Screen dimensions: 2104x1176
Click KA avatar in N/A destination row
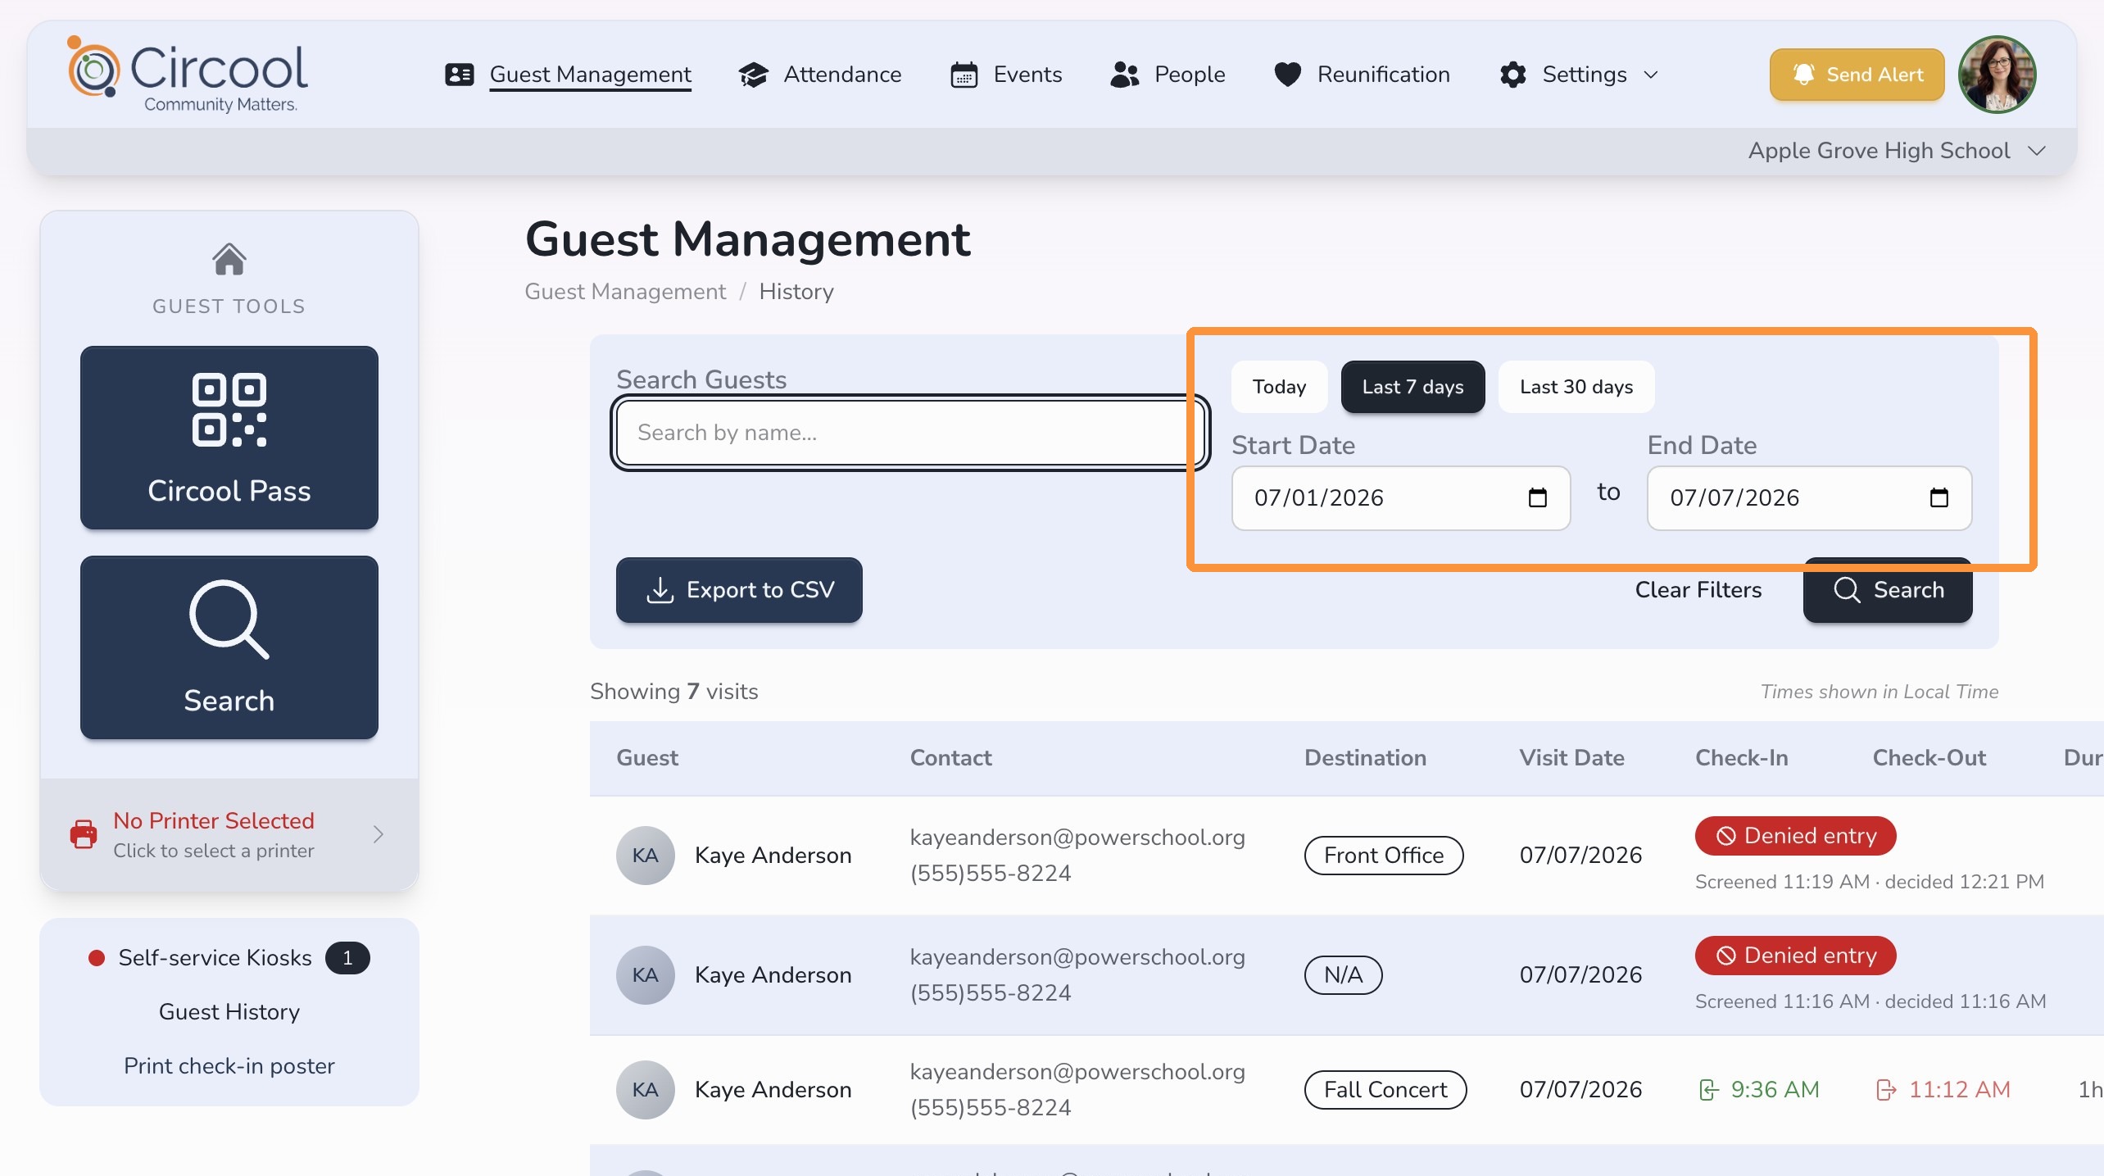click(x=645, y=975)
